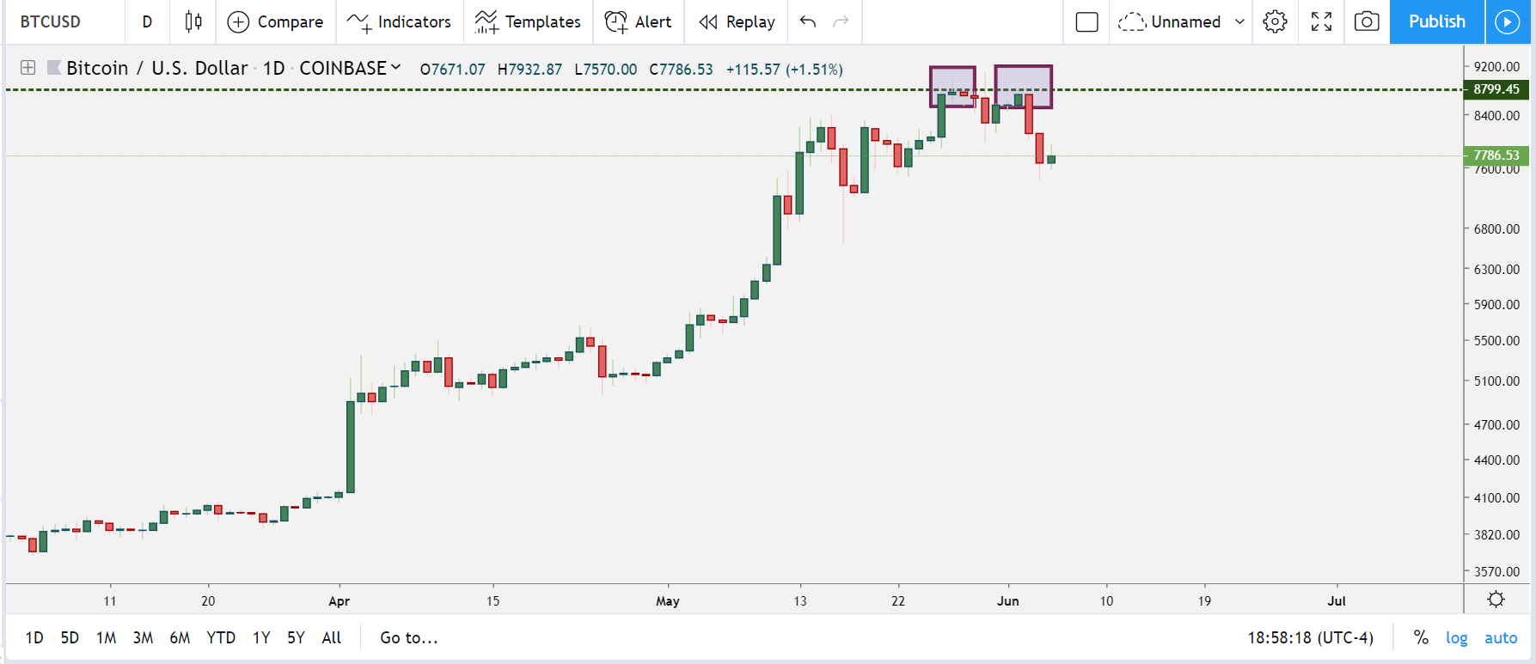Enter fullscreen mode
Viewport: 1536px width, 664px height.
[x=1321, y=21]
